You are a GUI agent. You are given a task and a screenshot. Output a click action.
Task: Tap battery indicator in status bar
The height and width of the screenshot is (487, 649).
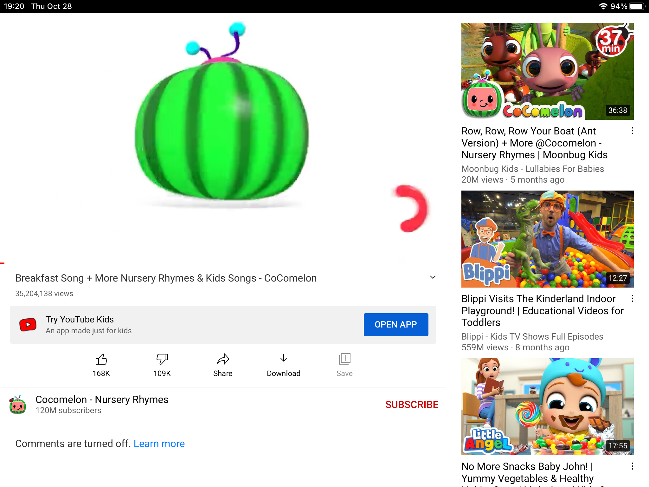(x=637, y=6)
